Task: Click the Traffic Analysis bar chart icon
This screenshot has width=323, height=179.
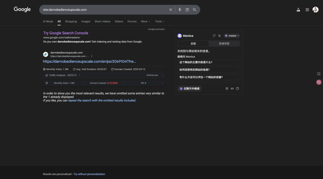Action: [47, 75]
